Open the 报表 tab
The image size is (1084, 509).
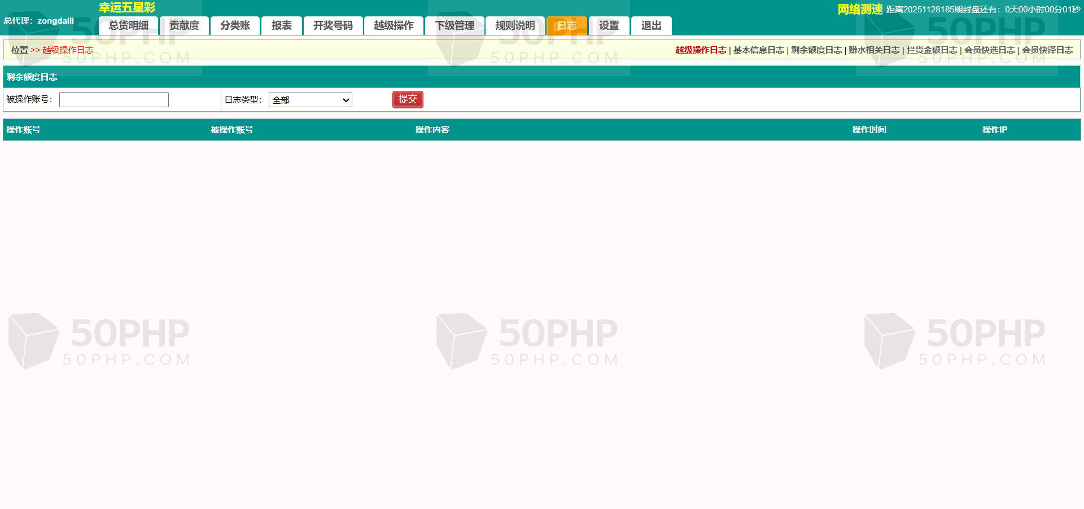point(281,26)
